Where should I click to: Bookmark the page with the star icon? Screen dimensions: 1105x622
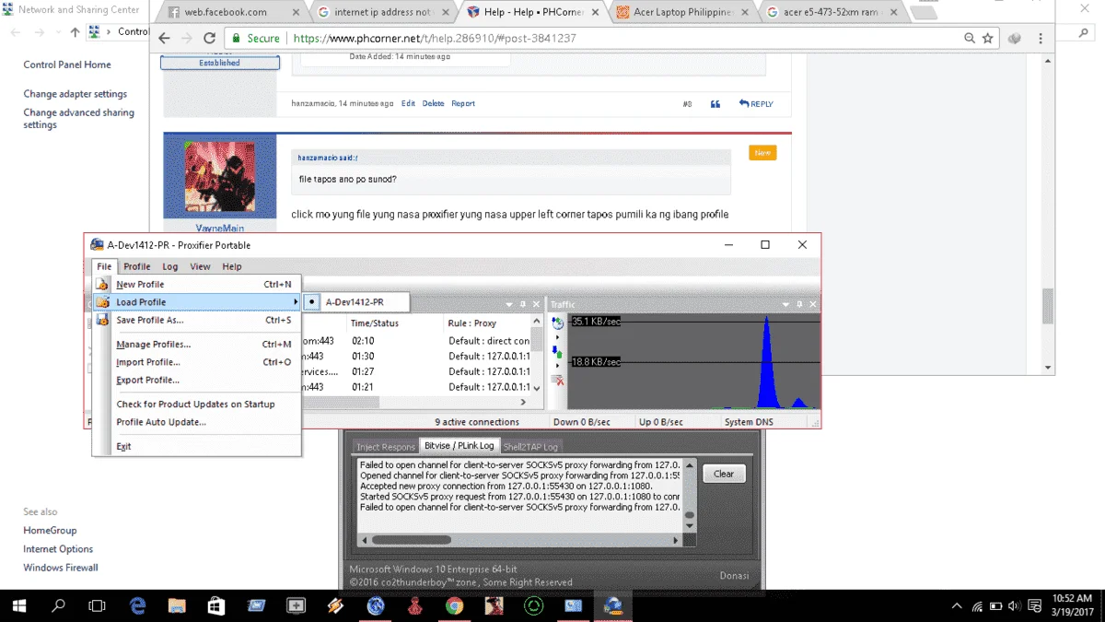988,39
